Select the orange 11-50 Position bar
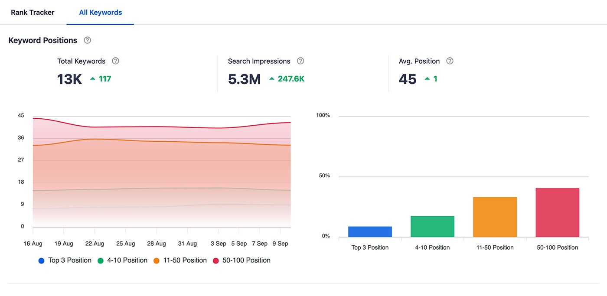Viewport: 607px width, 296px height. (x=495, y=217)
